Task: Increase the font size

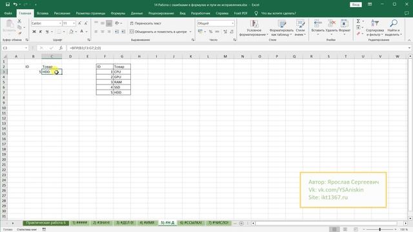Action: pos(80,23)
